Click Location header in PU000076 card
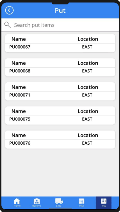Image resolution: width=120 pixels, height=212 pixels. 88,135
